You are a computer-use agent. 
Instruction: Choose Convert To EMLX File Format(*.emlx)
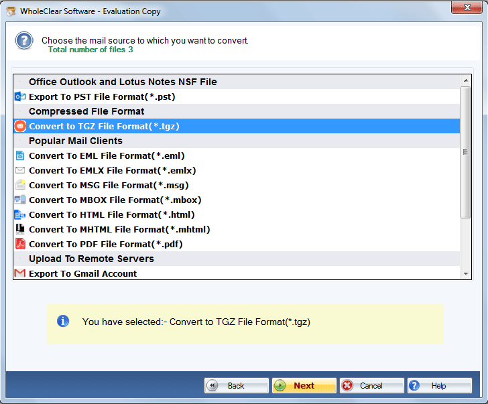[x=237, y=170]
